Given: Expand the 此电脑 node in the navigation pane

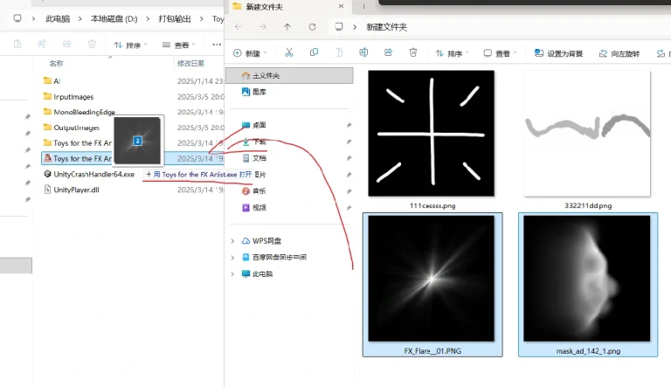Looking at the screenshot, I should 232,273.
